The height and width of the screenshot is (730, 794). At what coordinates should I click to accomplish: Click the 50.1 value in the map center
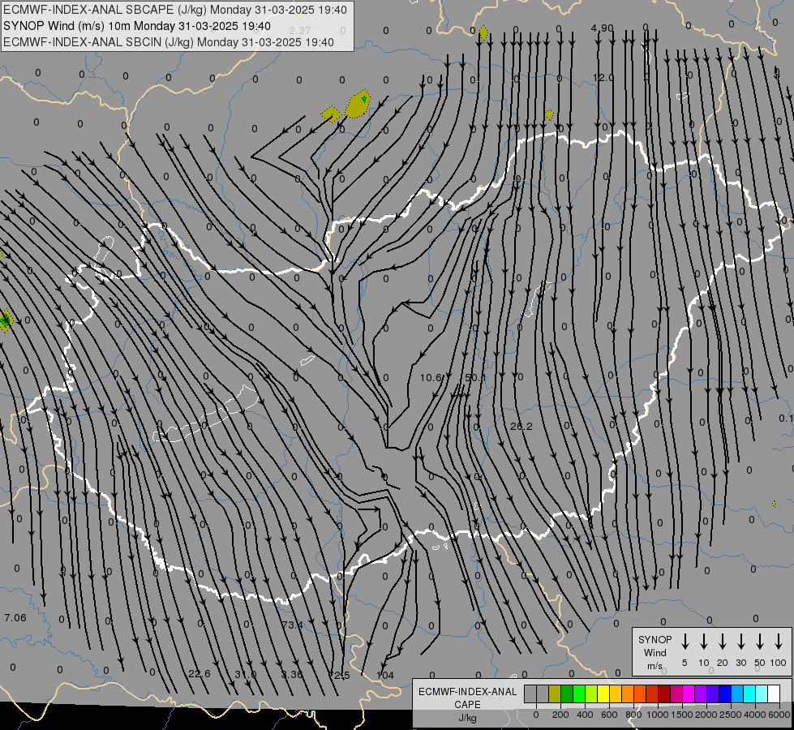(x=475, y=377)
